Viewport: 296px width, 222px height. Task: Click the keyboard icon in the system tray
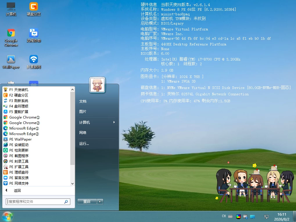point(230,216)
